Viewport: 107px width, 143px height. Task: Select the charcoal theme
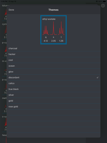53,48
